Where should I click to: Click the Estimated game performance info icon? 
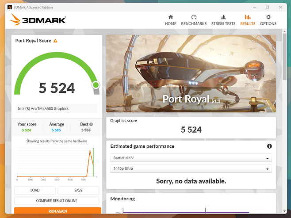(x=269, y=146)
